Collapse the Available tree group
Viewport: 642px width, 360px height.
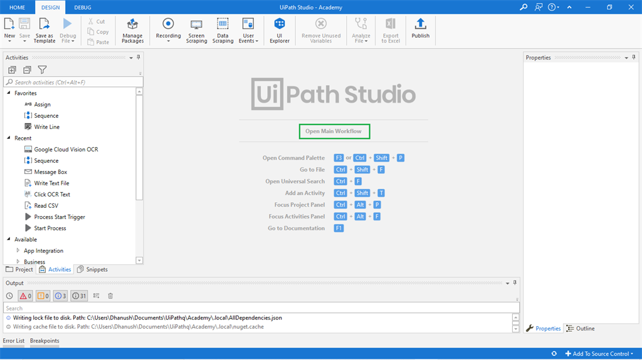click(9, 239)
